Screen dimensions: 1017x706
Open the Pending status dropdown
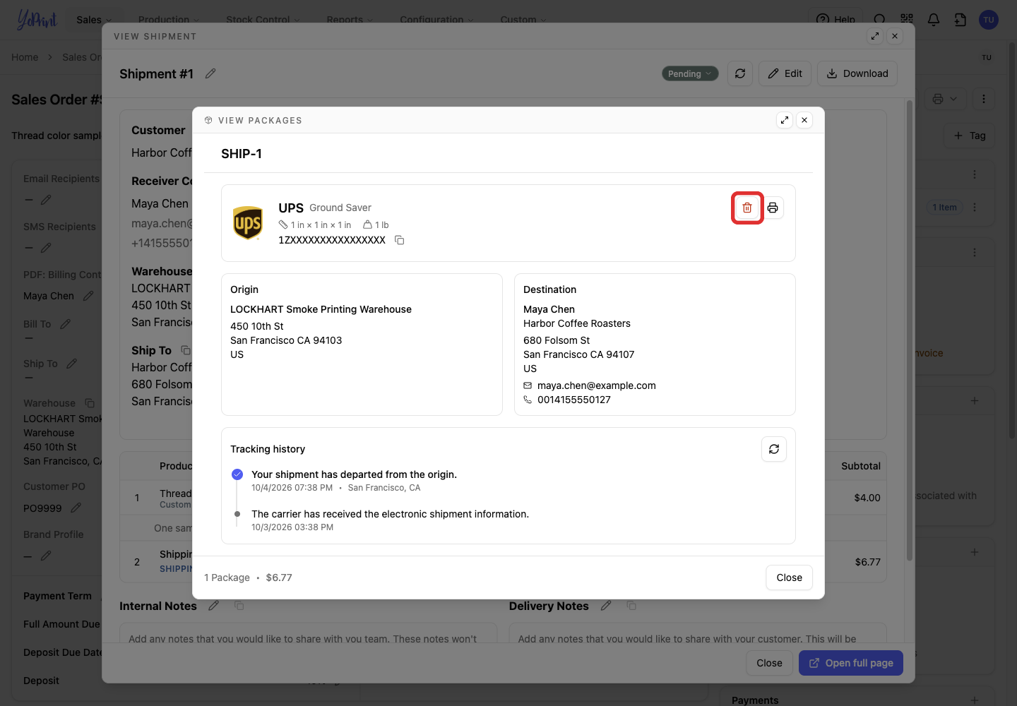690,73
